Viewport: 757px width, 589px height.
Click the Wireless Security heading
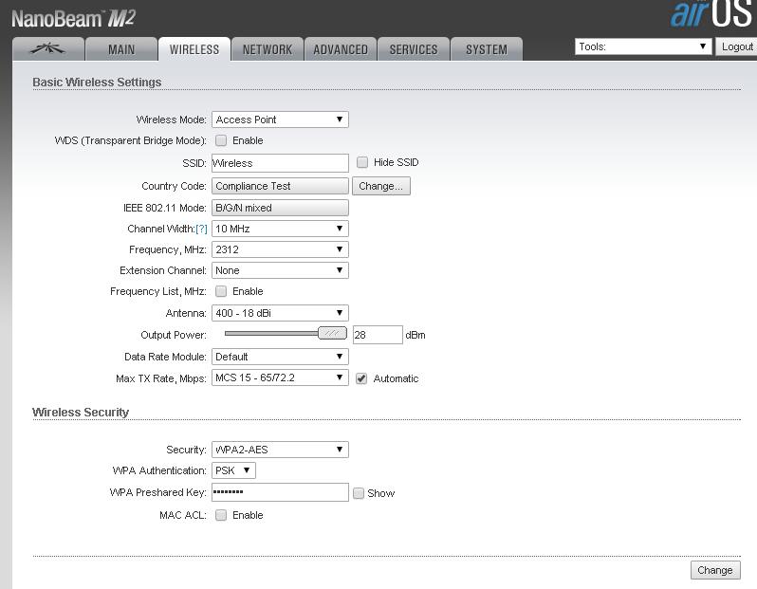tap(81, 413)
